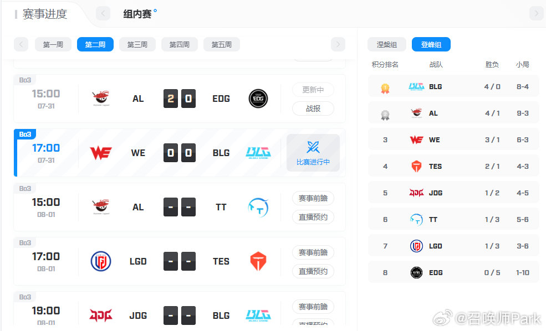This screenshot has height=331, width=546.
Task: Click silver medal icon for second place
Action: (385, 115)
